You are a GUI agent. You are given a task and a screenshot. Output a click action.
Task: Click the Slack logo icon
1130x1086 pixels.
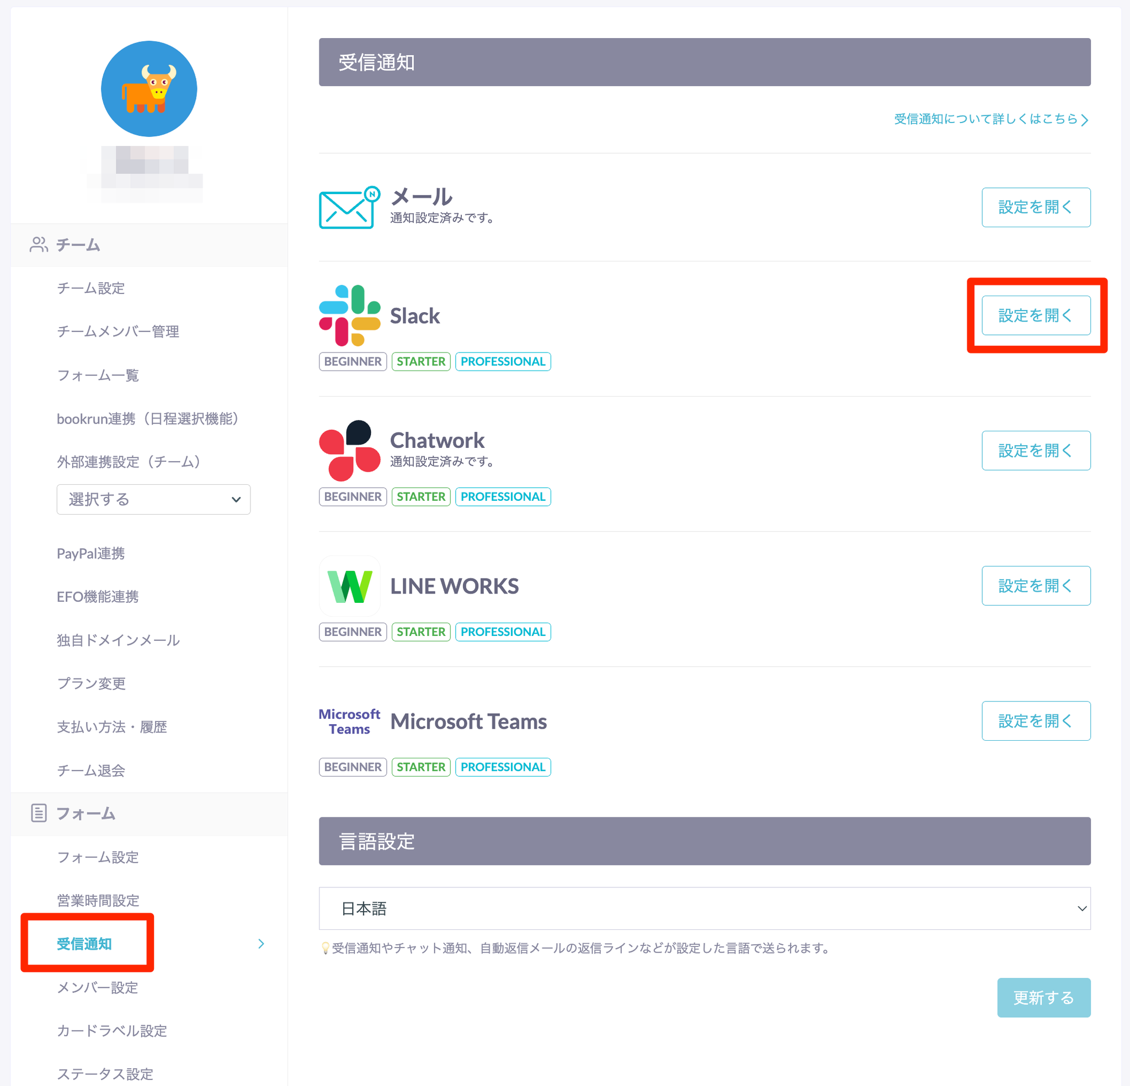[x=349, y=315]
